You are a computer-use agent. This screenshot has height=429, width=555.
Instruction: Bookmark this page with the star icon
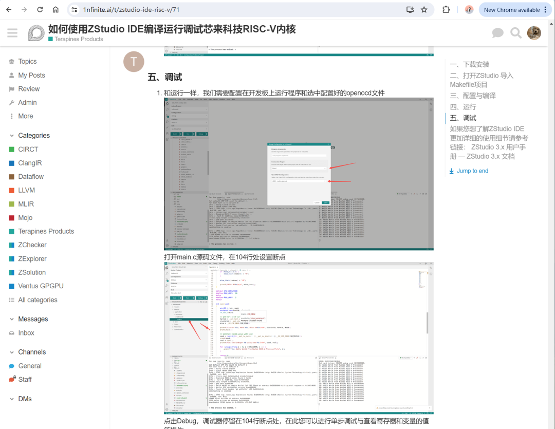pos(424,10)
